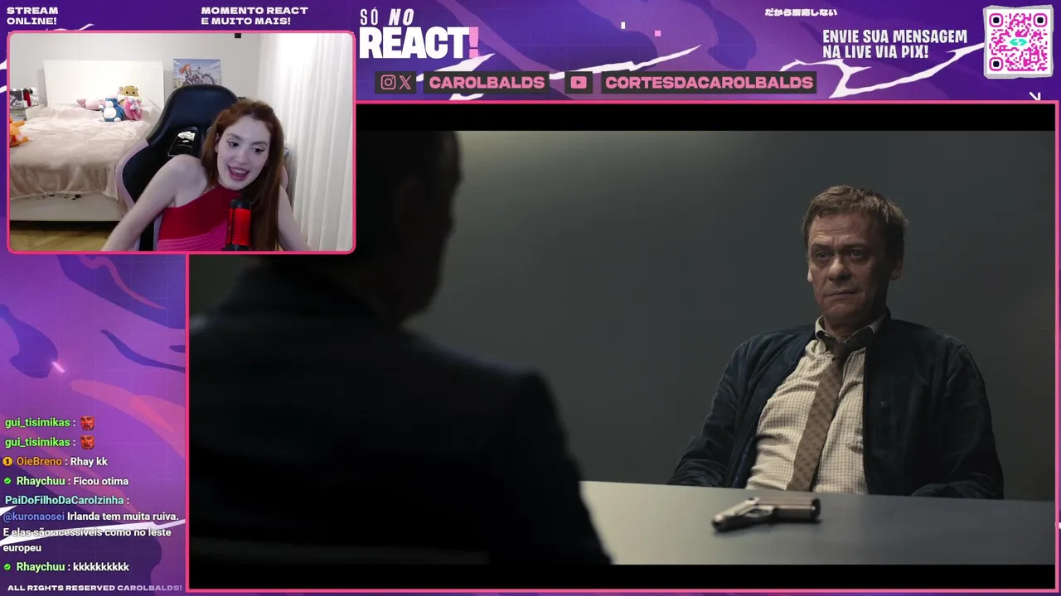Click the OieBreno username in chat
This screenshot has height=596, width=1061.
39,462
